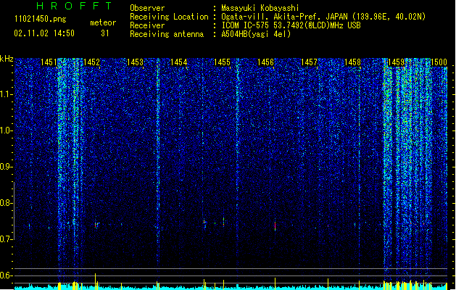Click the Receiving Location field label
Viewport: 456px width, 290px height.
[169, 17]
